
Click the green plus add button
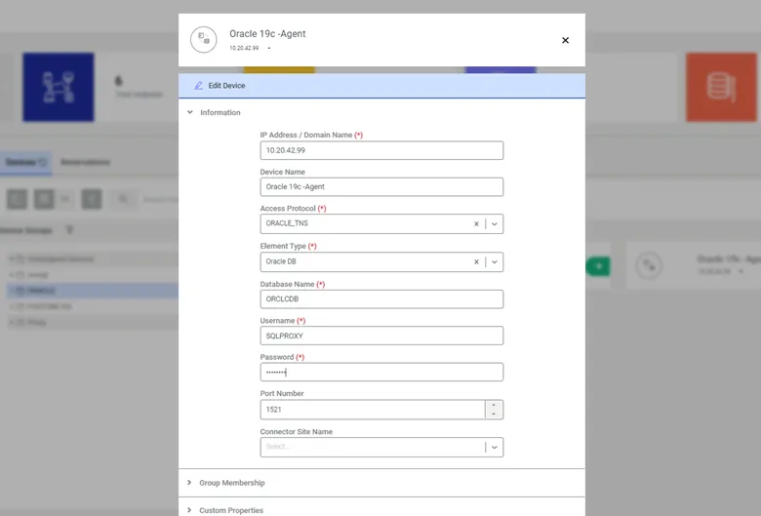pos(598,266)
